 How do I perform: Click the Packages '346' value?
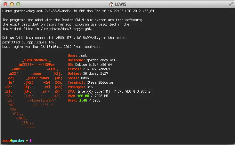click(x=90, y=87)
